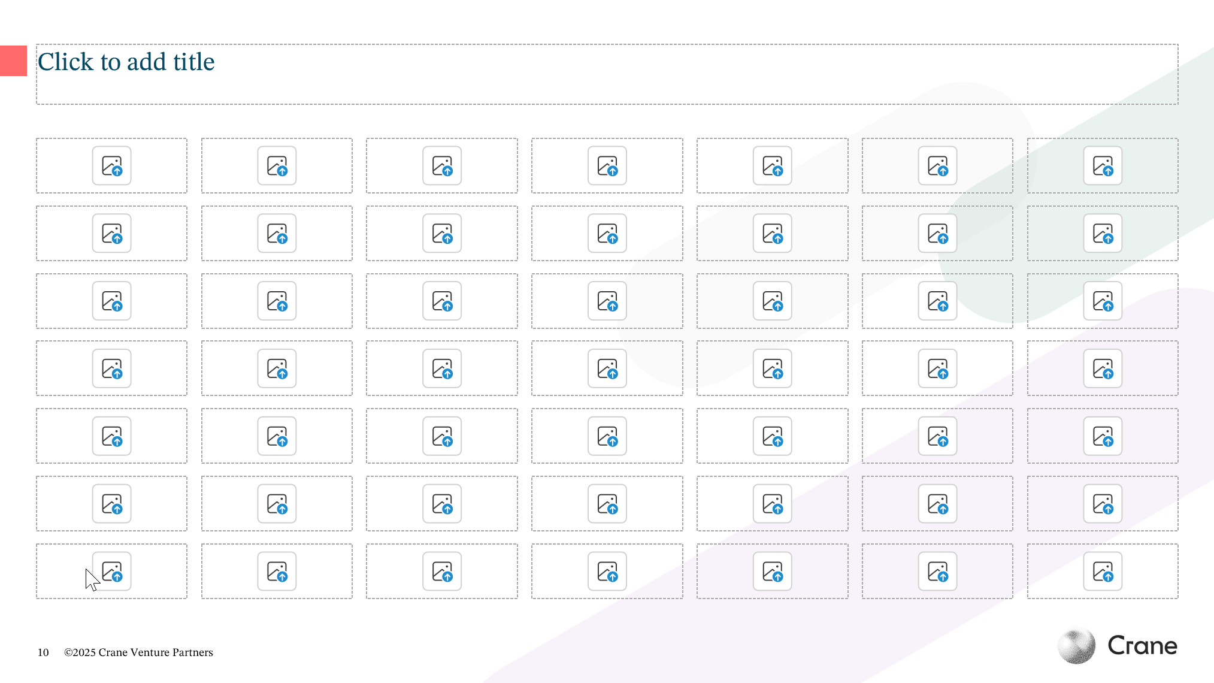
Task: Click insert picture icon in second row, third column
Action: 442,234
